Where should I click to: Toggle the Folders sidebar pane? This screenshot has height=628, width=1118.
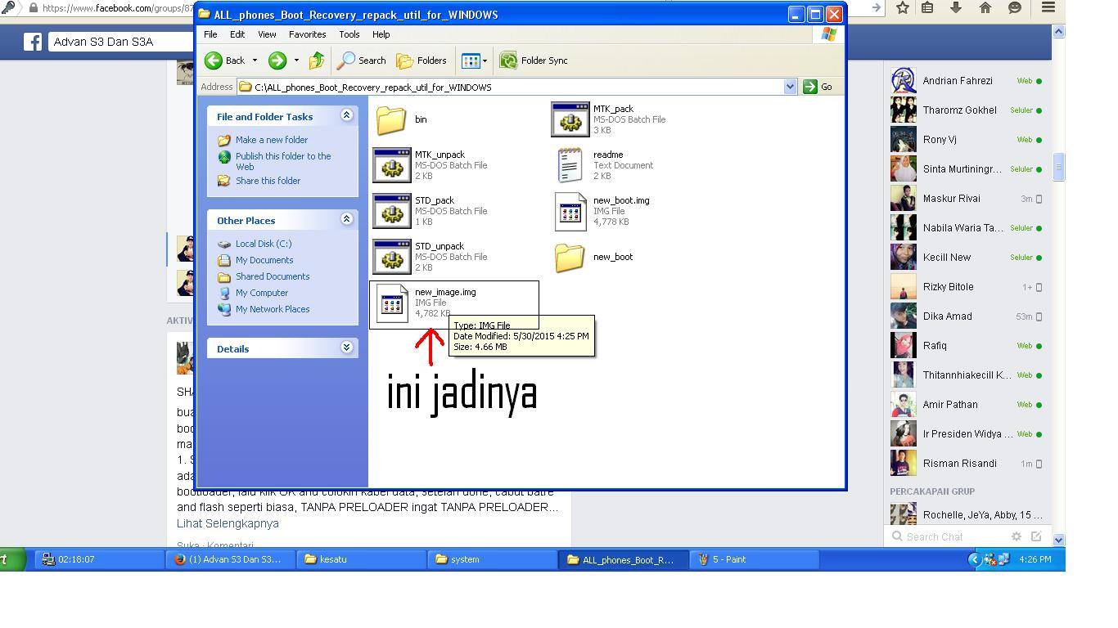422,60
